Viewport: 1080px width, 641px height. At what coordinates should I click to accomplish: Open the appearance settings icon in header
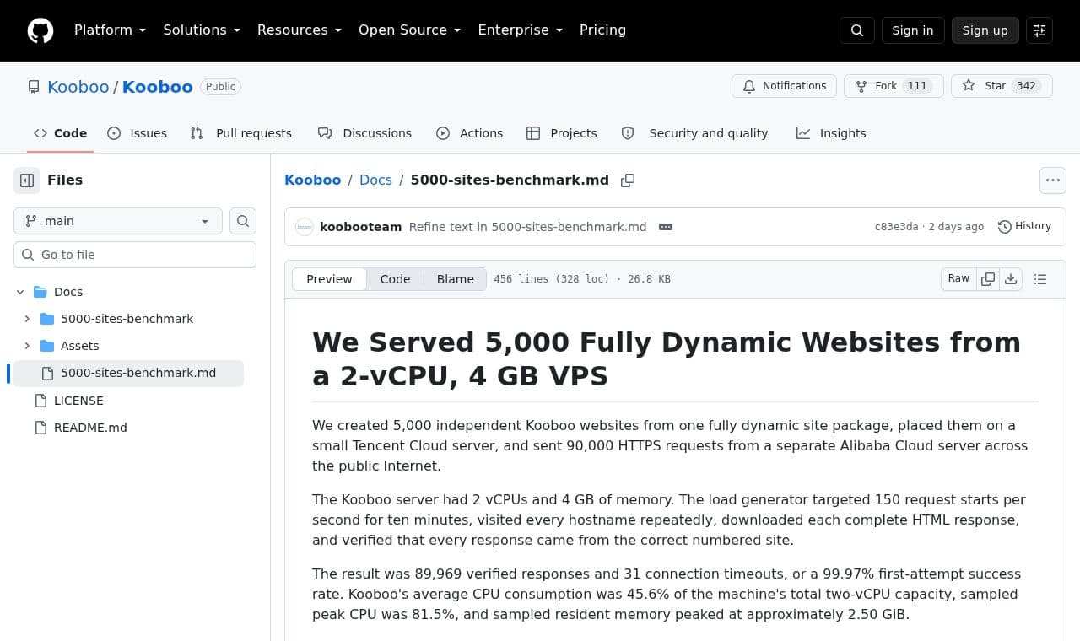tap(1039, 30)
